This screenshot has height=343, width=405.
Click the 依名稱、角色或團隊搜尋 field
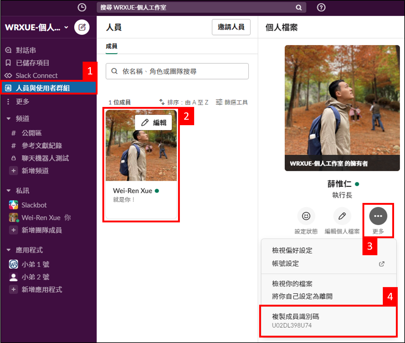[177, 71]
